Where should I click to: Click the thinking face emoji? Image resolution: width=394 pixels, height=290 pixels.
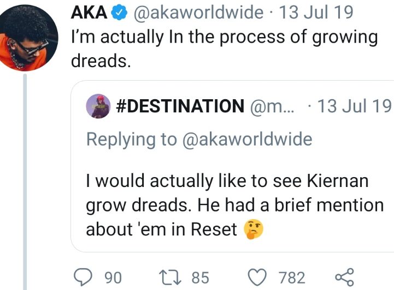pos(254,229)
